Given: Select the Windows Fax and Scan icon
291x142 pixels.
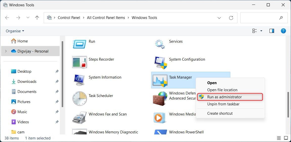Looking at the screenshot, I should click(79, 117).
